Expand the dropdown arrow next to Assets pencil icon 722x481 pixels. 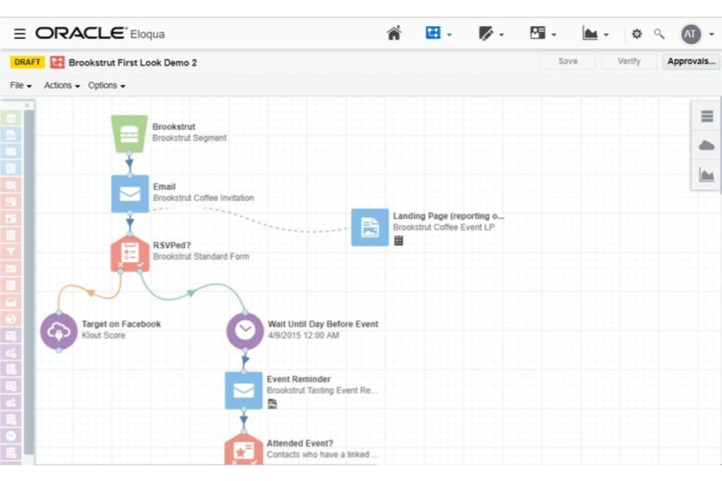[x=501, y=35]
